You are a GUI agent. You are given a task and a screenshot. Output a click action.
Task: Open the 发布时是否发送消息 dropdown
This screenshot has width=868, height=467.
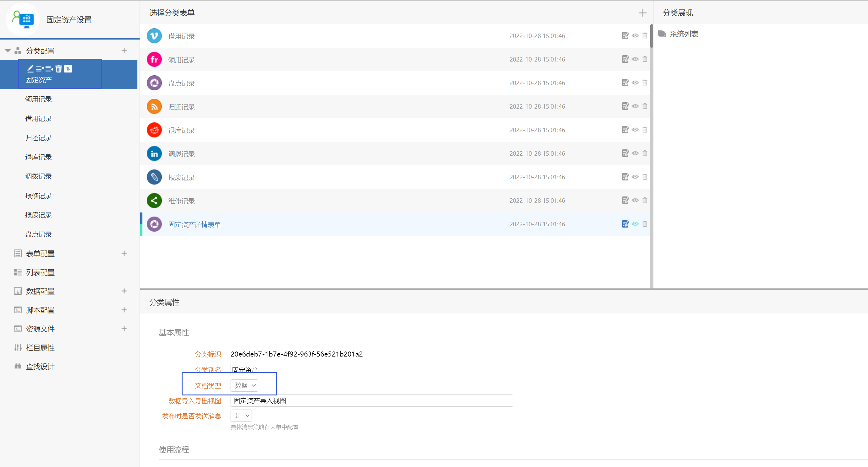[x=241, y=416]
